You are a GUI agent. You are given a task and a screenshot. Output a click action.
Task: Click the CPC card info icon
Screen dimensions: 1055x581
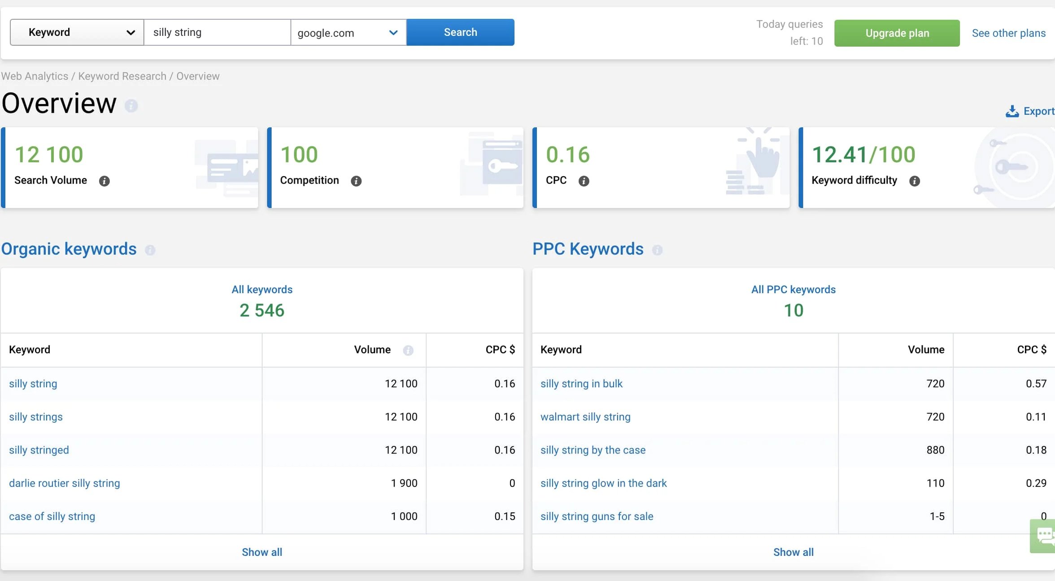pos(584,181)
